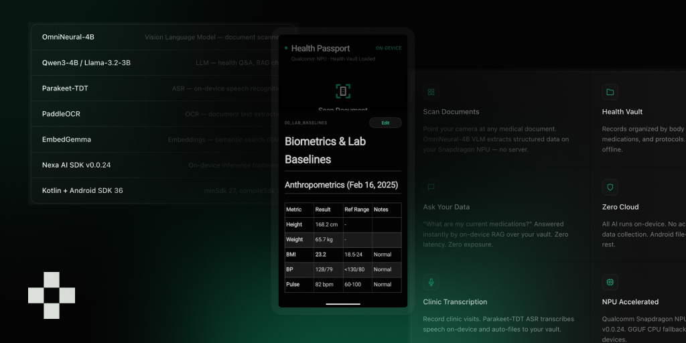Screen dimensions: 686x343
Task: Click the Ask Your Data card heading
Action: point(446,207)
